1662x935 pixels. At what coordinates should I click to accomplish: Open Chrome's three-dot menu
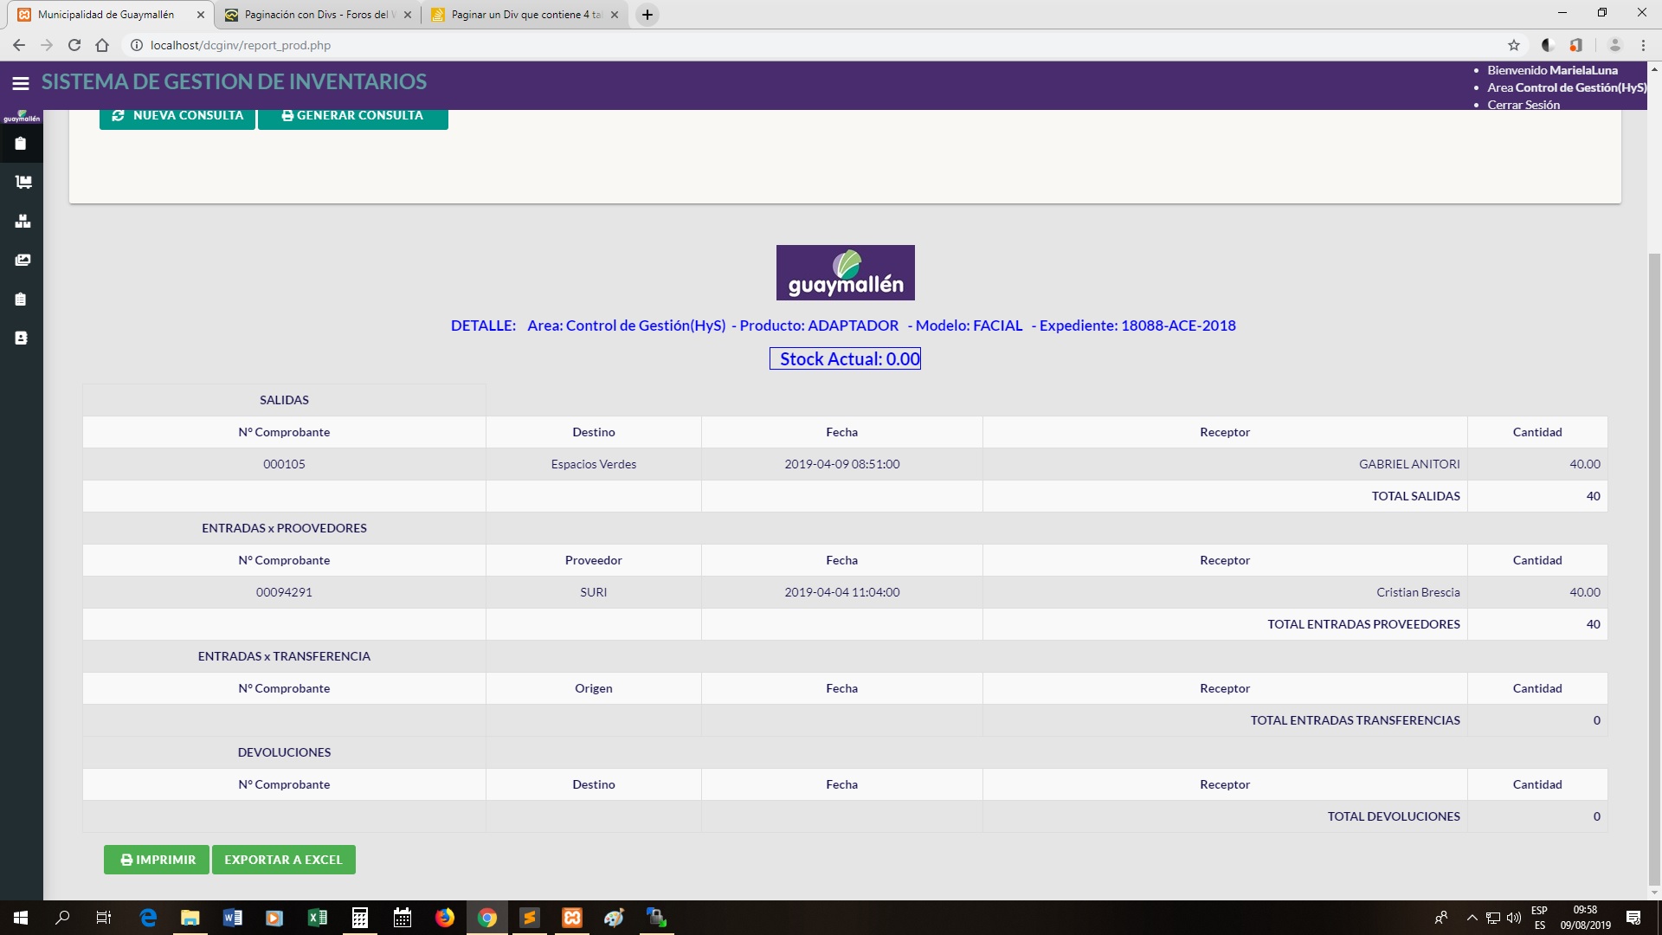[x=1643, y=45]
